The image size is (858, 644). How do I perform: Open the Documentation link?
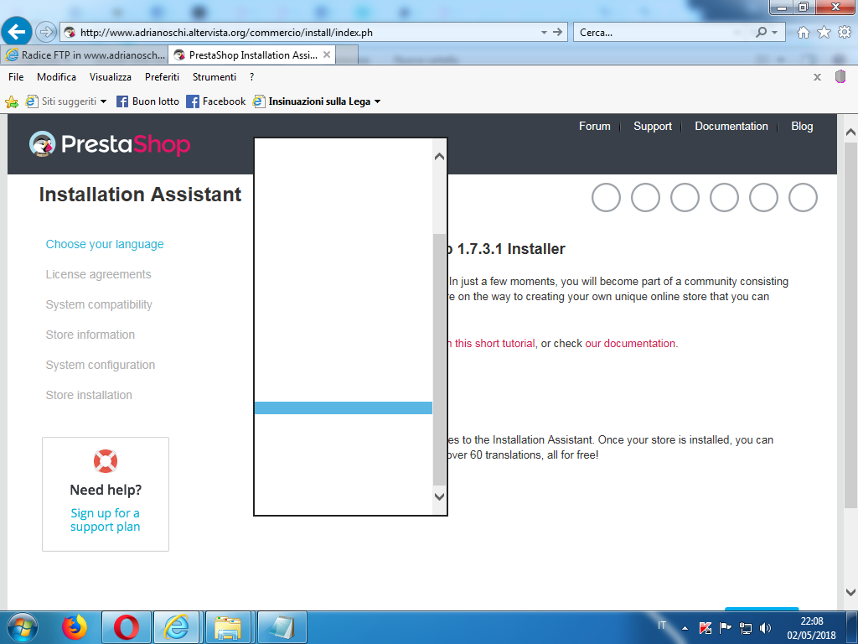click(731, 126)
